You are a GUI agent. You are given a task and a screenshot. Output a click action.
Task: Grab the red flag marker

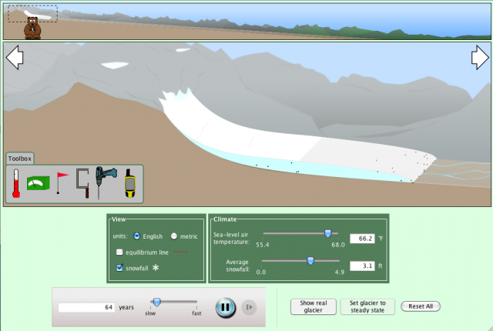(x=62, y=184)
